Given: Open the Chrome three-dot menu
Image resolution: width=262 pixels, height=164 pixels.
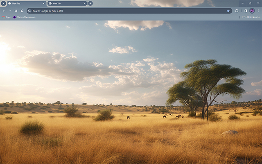Looking at the screenshot, I should (258, 11).
